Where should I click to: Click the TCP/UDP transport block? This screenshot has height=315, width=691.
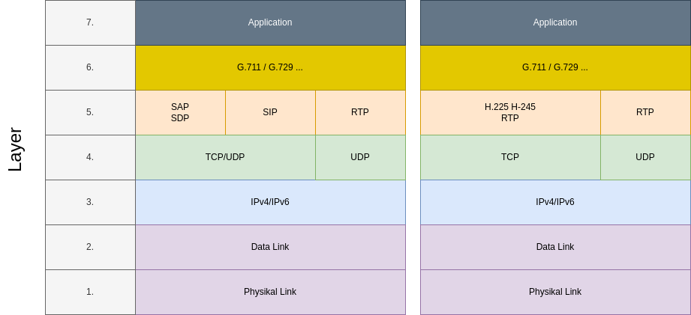(x=225, y=157)
